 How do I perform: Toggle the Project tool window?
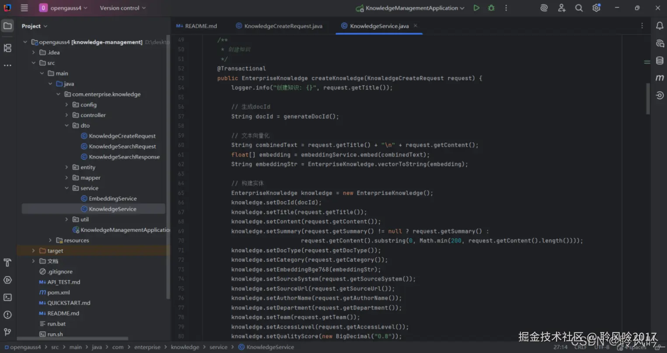[x=7, y=26]
